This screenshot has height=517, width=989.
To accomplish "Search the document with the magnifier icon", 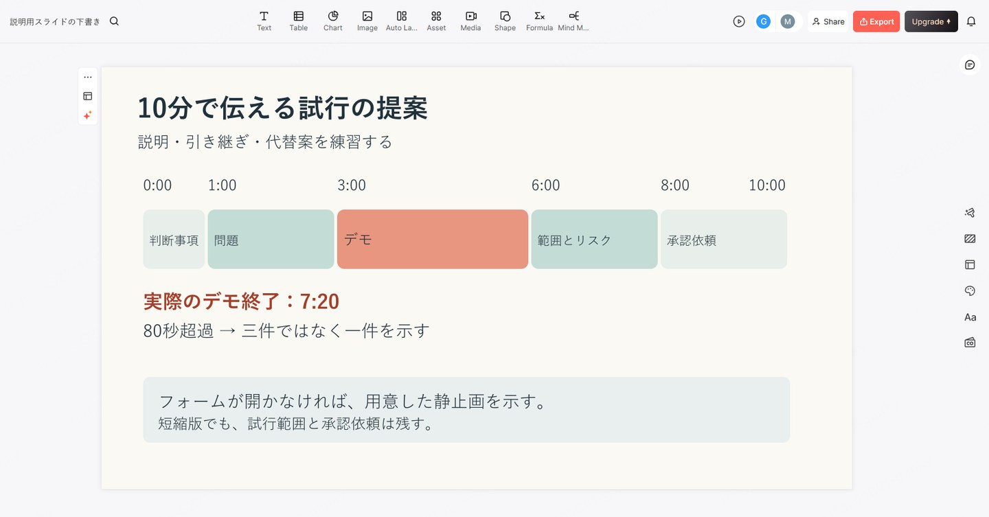I will coord(114,21).
